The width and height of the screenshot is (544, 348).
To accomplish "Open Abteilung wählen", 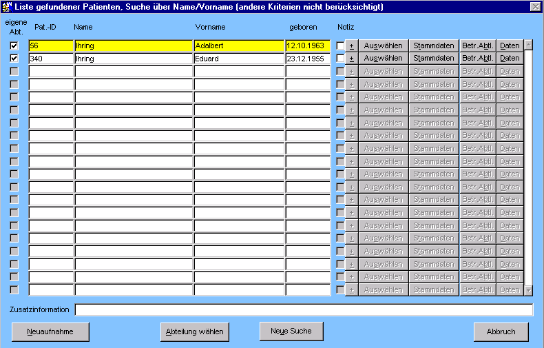I will coord(195,331).
